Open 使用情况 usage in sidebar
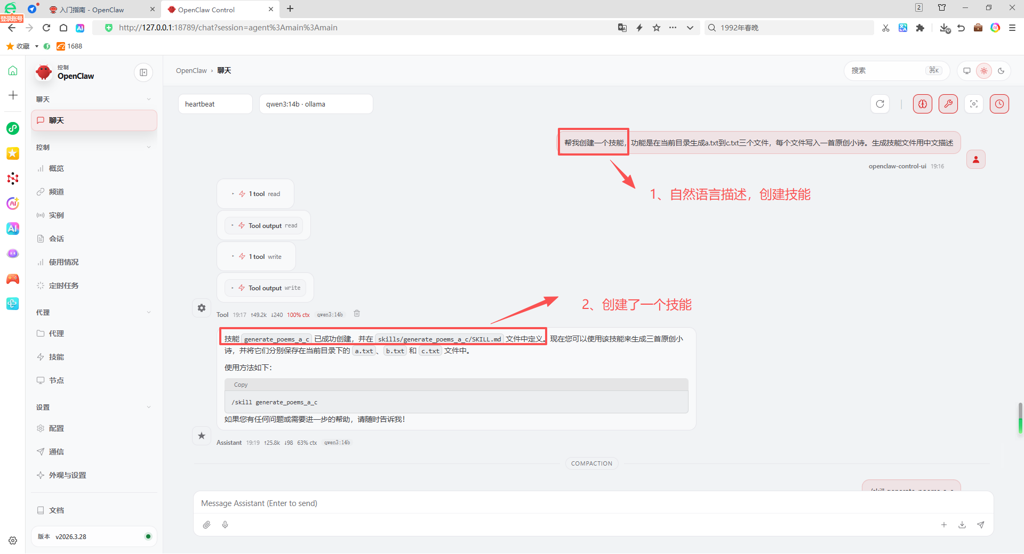The height and width of the screenshot is (554, 1024). (94, 262)
